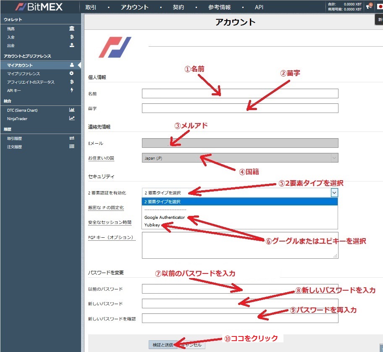Viewport: 383px width, 352px height.
Task: Open the announcements megaphone icon
Action: tap(369, 6)
